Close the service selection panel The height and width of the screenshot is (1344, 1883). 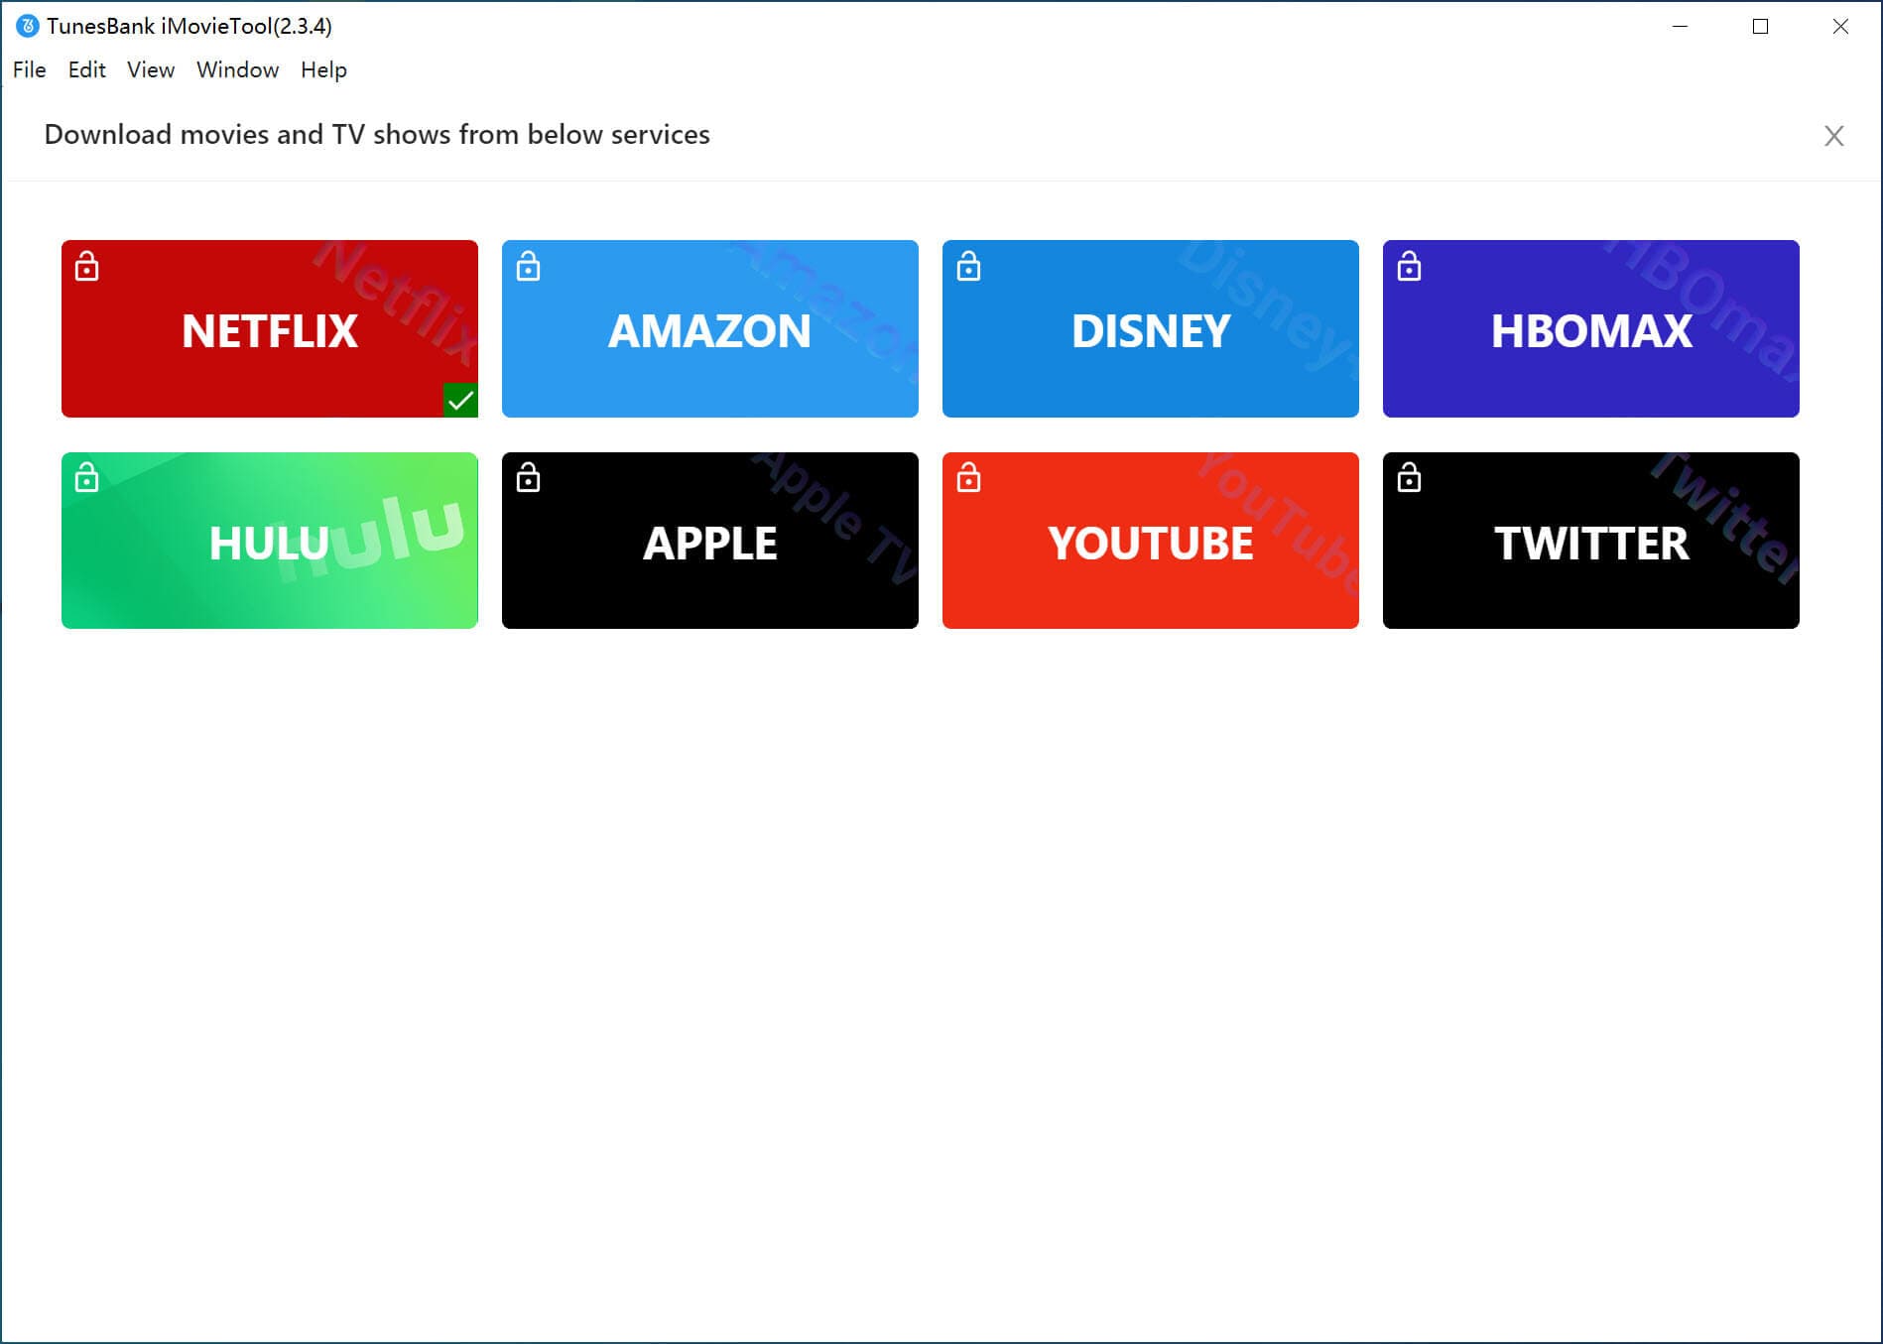1834,136
